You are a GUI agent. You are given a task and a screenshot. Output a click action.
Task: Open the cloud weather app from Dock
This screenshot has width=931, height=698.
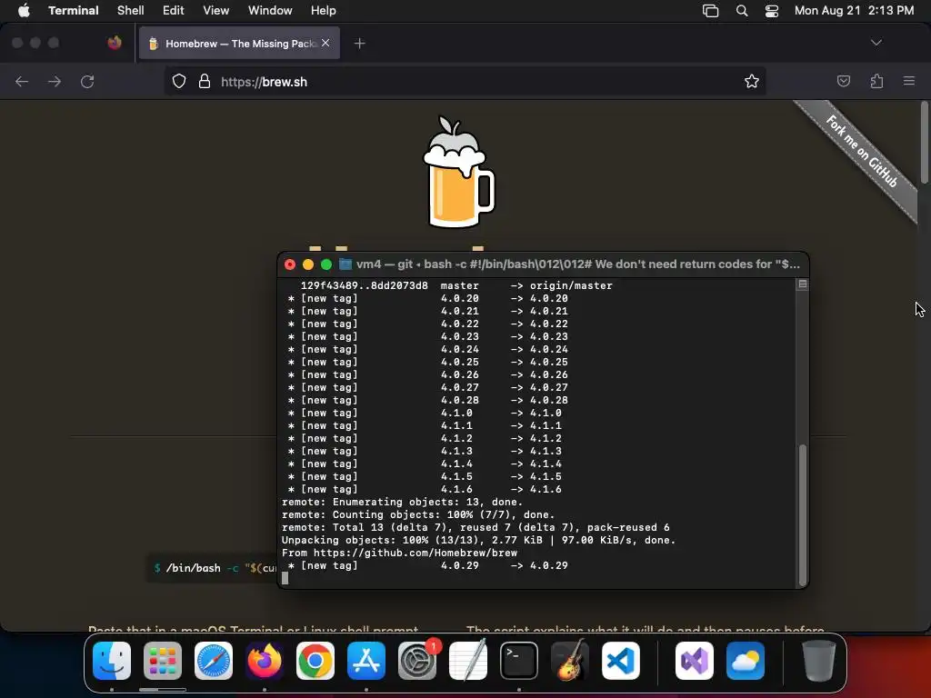[746, 661]
